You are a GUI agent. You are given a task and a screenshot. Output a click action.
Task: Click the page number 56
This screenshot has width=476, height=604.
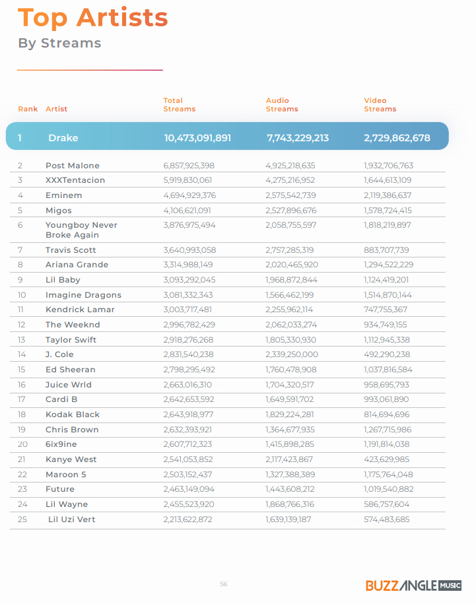pos(223,584)
